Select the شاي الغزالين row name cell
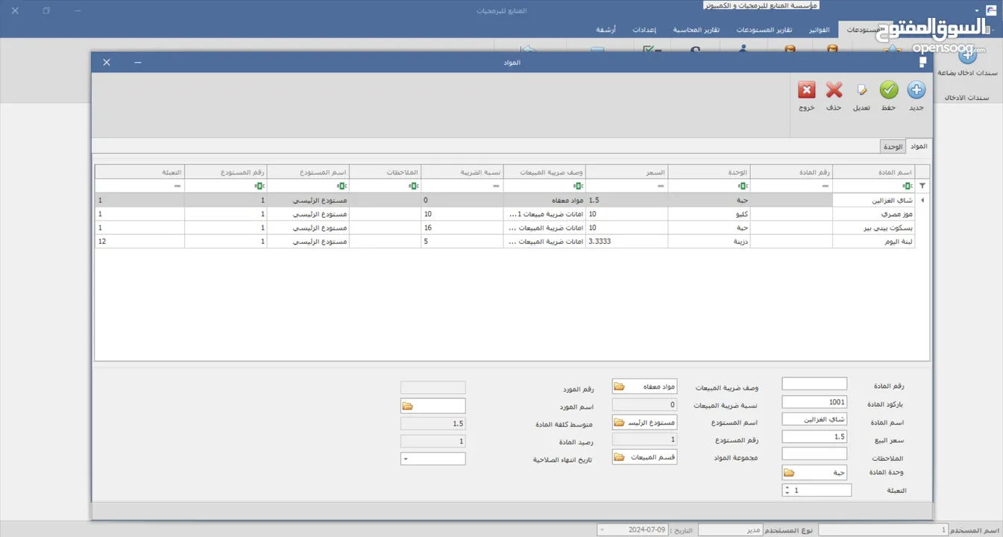 tap(873, 201)
